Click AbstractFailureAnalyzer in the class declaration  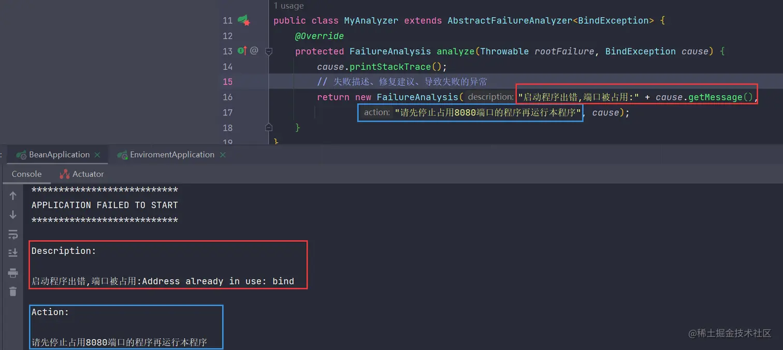[510, 21]
